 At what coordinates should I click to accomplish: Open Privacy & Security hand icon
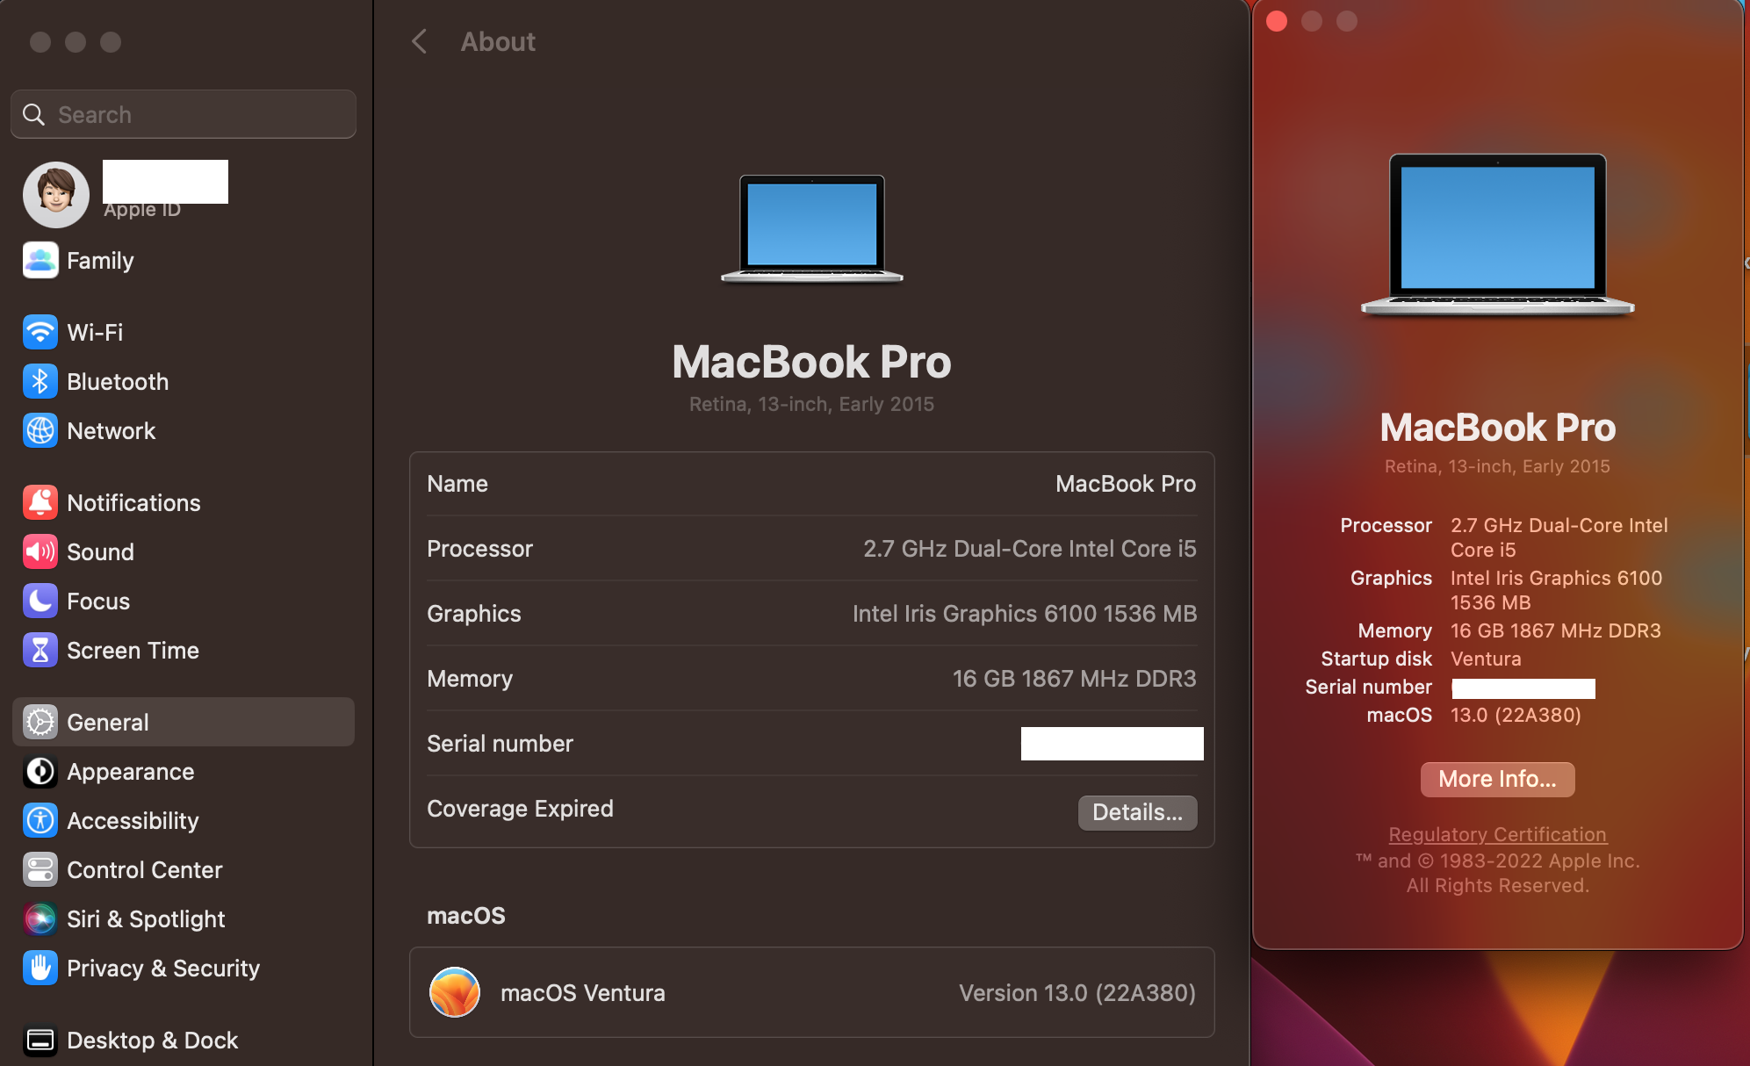pyautogui.click(x=40, y=969)
